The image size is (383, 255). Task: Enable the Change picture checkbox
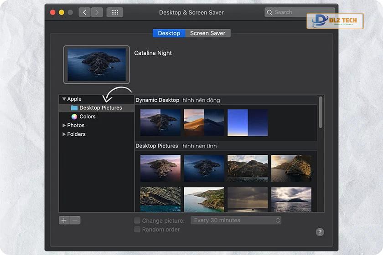[x=137, y=220]
